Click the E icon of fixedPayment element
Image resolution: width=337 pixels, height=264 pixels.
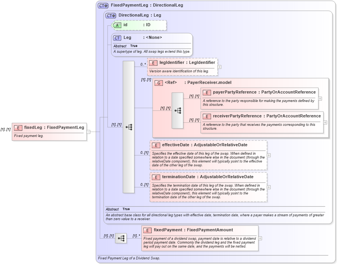pos(148,231)
